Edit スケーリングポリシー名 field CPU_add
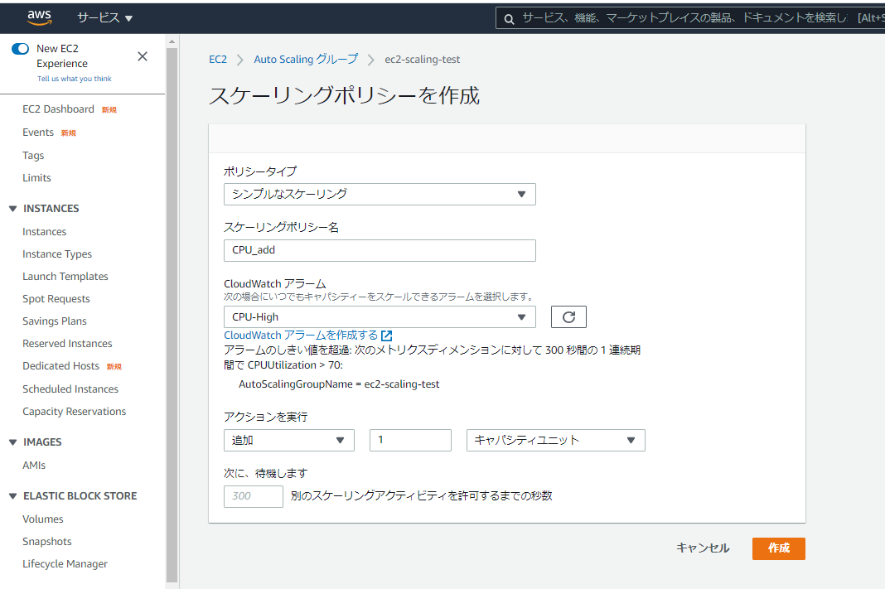 pos(380,250)
